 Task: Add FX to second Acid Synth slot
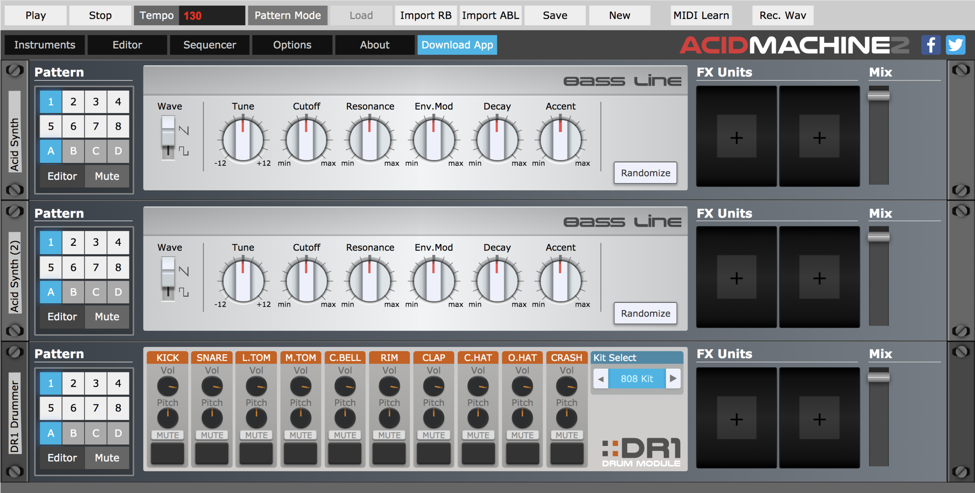[x=819, y=136]
